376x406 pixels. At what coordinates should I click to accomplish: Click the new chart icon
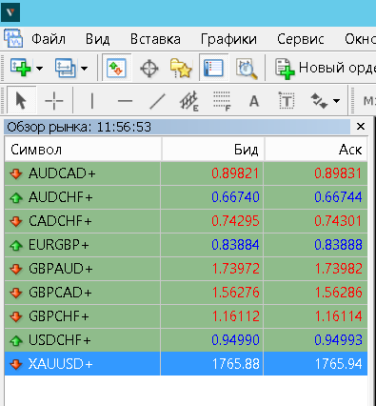[x=20, y=68]
